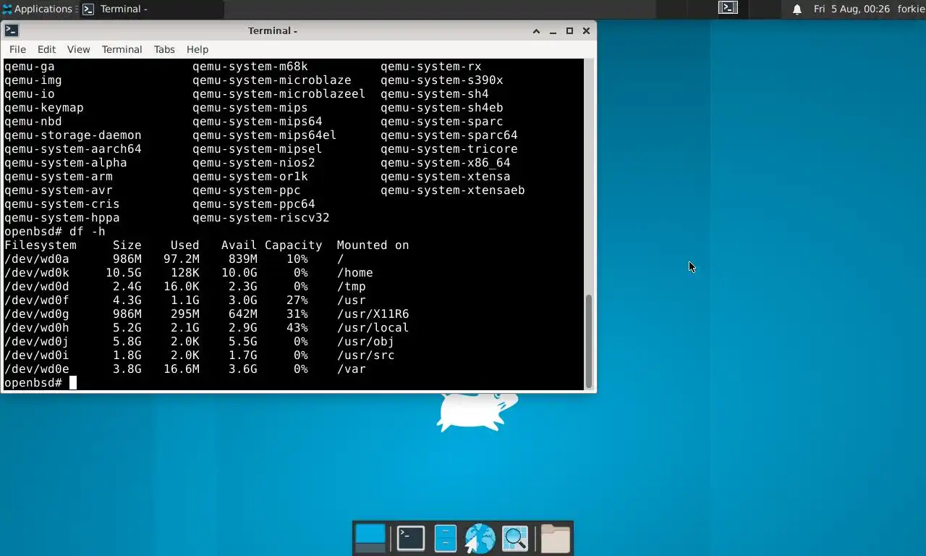This screenshot has width=926, height=556.
Task: Minimize the Terminal window
Action: click(x=553, y=30)
